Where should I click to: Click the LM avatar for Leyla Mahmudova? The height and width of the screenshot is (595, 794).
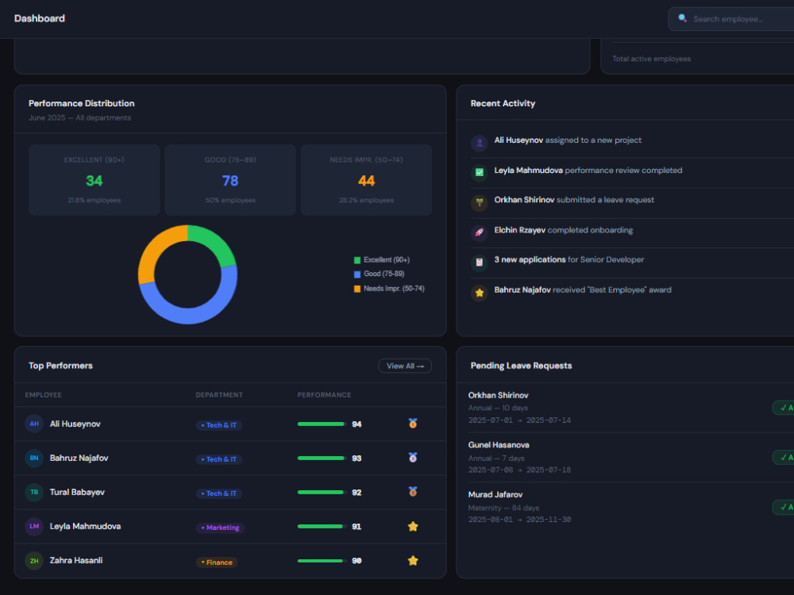34,526
